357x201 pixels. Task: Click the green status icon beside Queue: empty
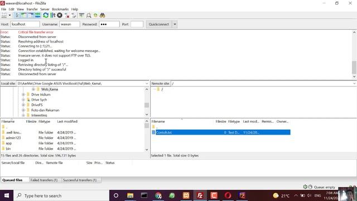click(x=305, y=187)
